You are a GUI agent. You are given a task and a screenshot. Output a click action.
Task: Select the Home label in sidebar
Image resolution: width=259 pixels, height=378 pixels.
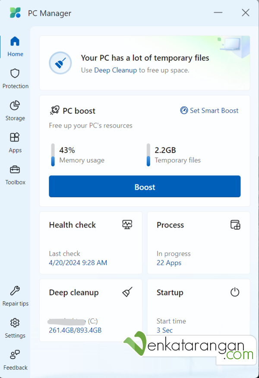coord(15,54)
